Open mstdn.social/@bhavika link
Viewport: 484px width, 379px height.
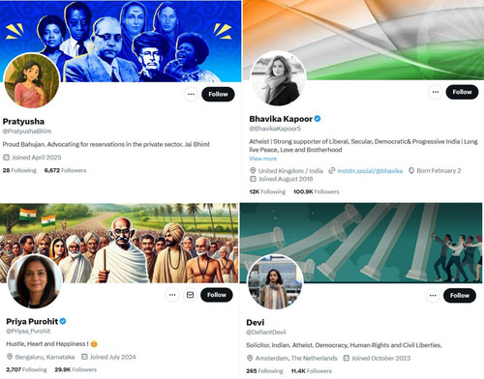[x=370, y=171]
